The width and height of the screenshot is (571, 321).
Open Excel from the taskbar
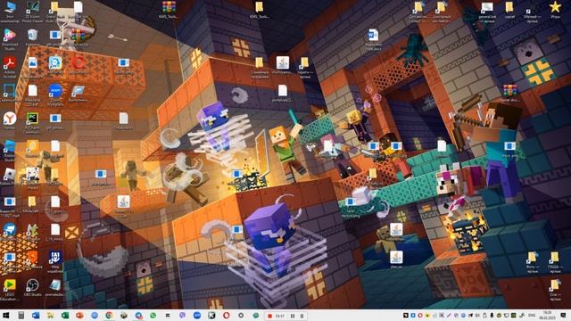click(x=65, y=316)
